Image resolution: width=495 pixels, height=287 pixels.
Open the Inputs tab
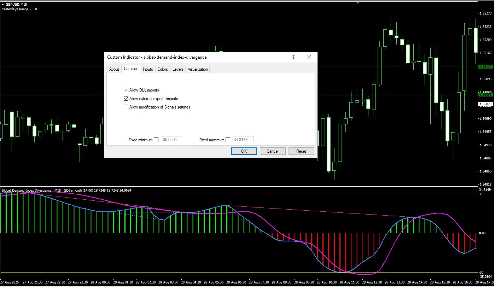pos(148,69)
